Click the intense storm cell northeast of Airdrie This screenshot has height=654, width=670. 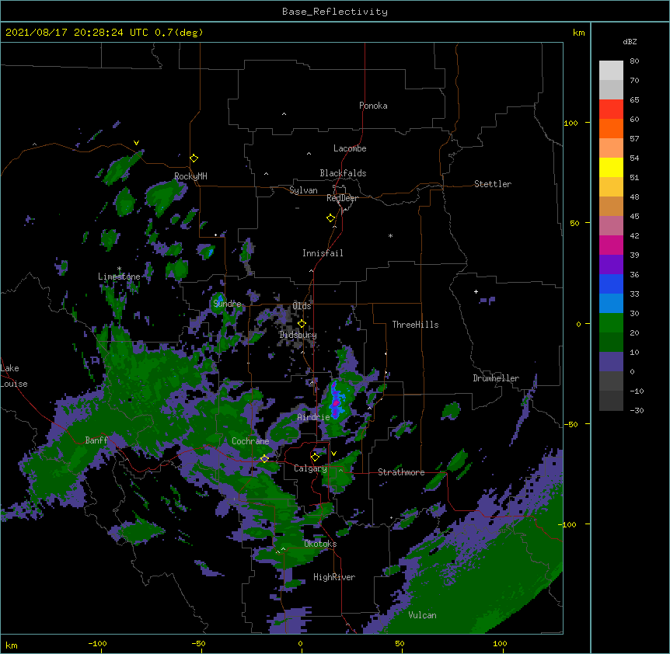(x=337, y=402)
